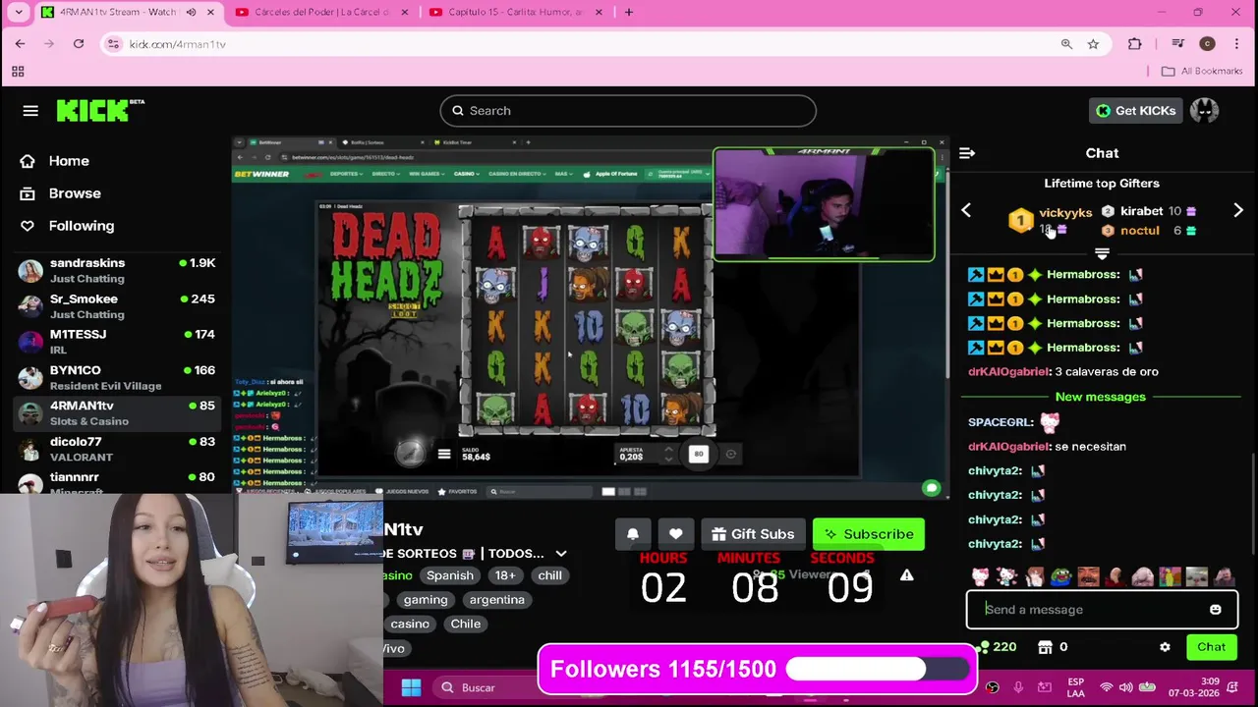Insert the Pepe frog emote
Viewport: 1258px width, 707px height.
pyautogui.click(x=1060, y=576)
